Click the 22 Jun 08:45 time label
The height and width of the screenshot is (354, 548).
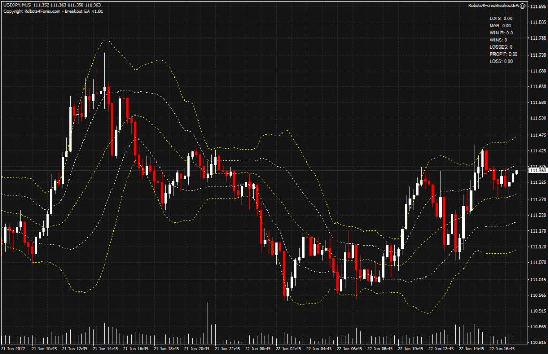point(379,349)
